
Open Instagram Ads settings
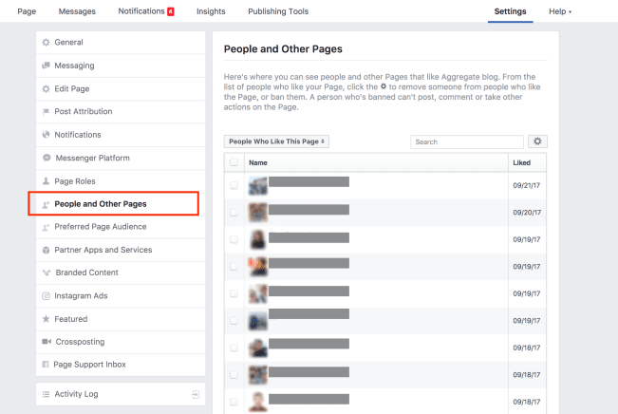click(x=121, y=295)
